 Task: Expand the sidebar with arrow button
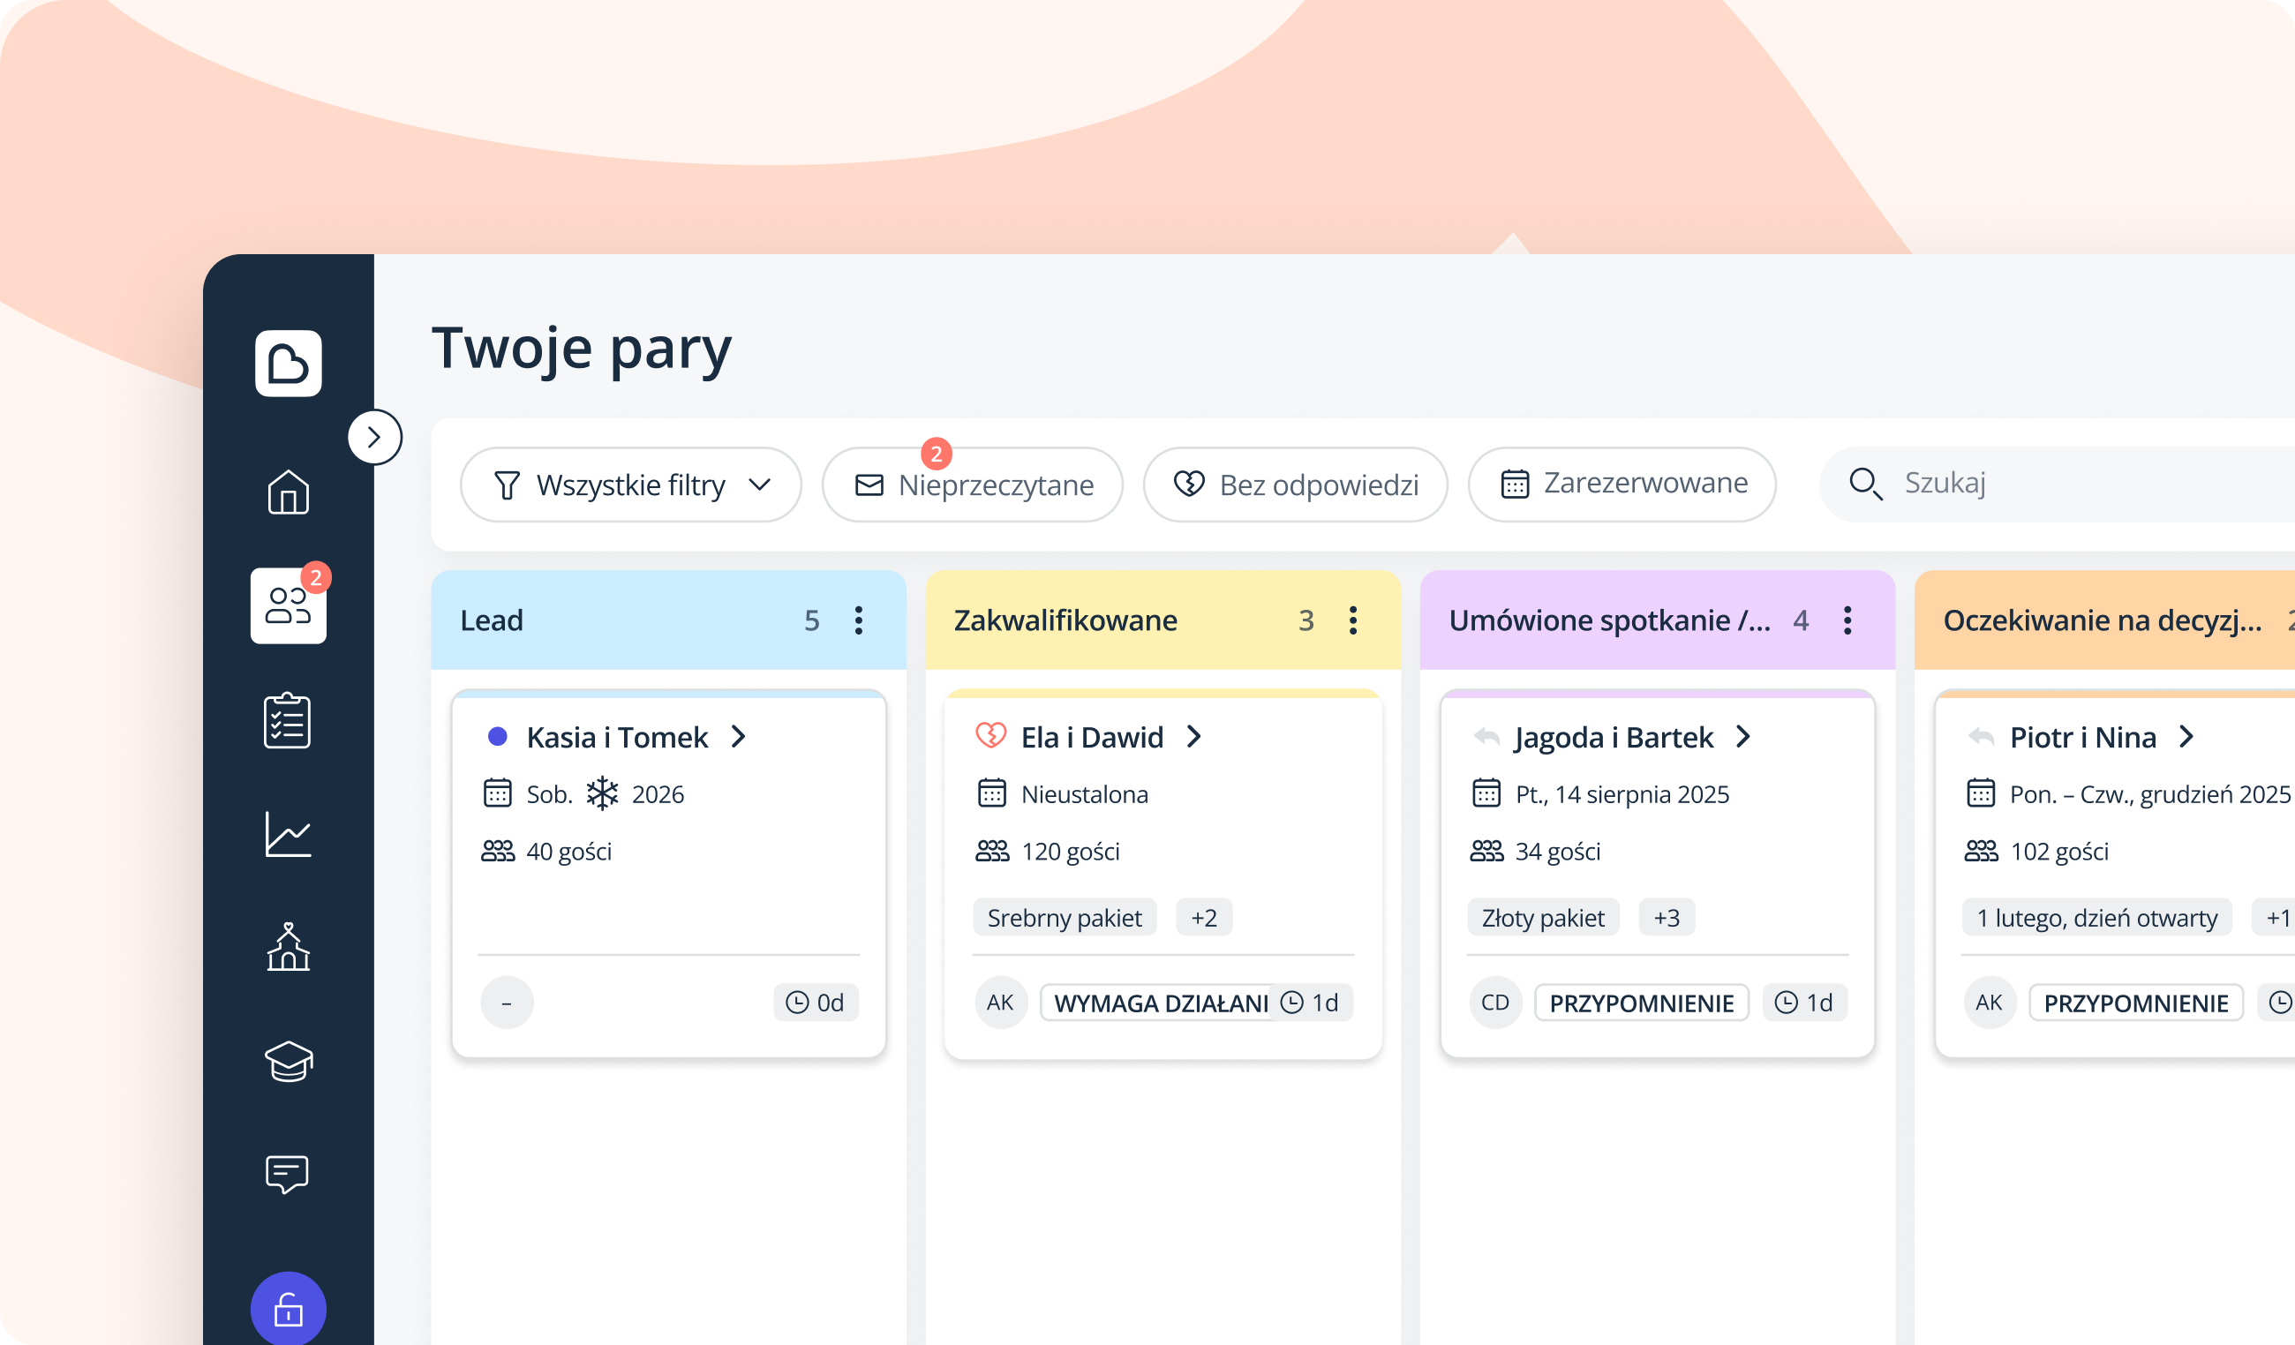pyautogui.click(x=374, y=437)
